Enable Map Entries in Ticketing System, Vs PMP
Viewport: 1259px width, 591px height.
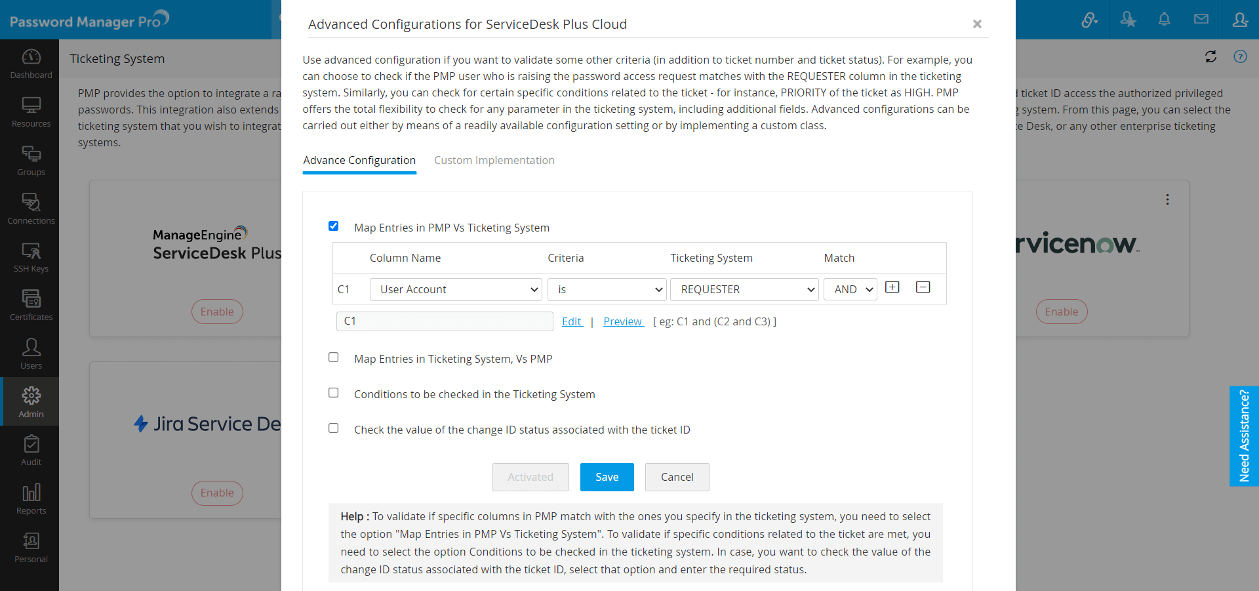click(x=334, y=357)
